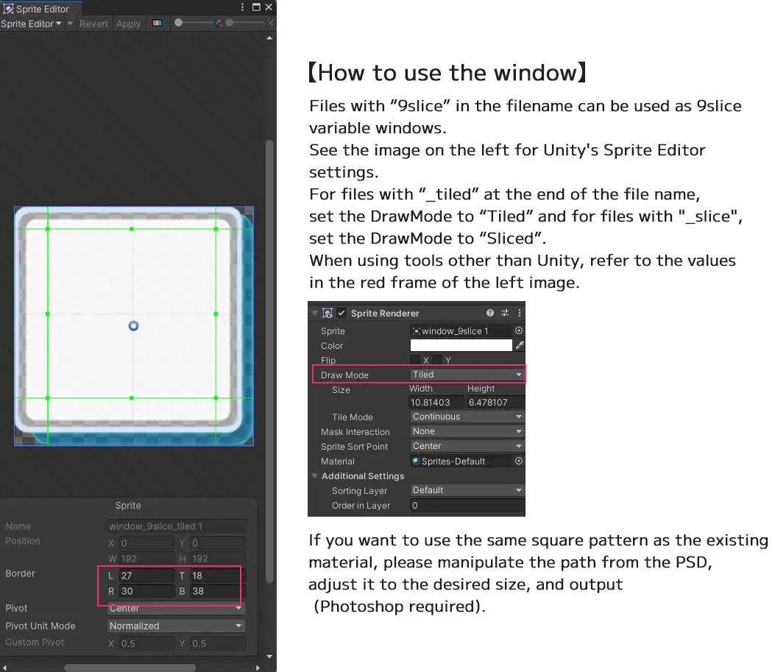This screenshot has width=775, height=672.
Task: Open the Sprite Editor mode dropdown menu
Action: (x=32, y=24)
